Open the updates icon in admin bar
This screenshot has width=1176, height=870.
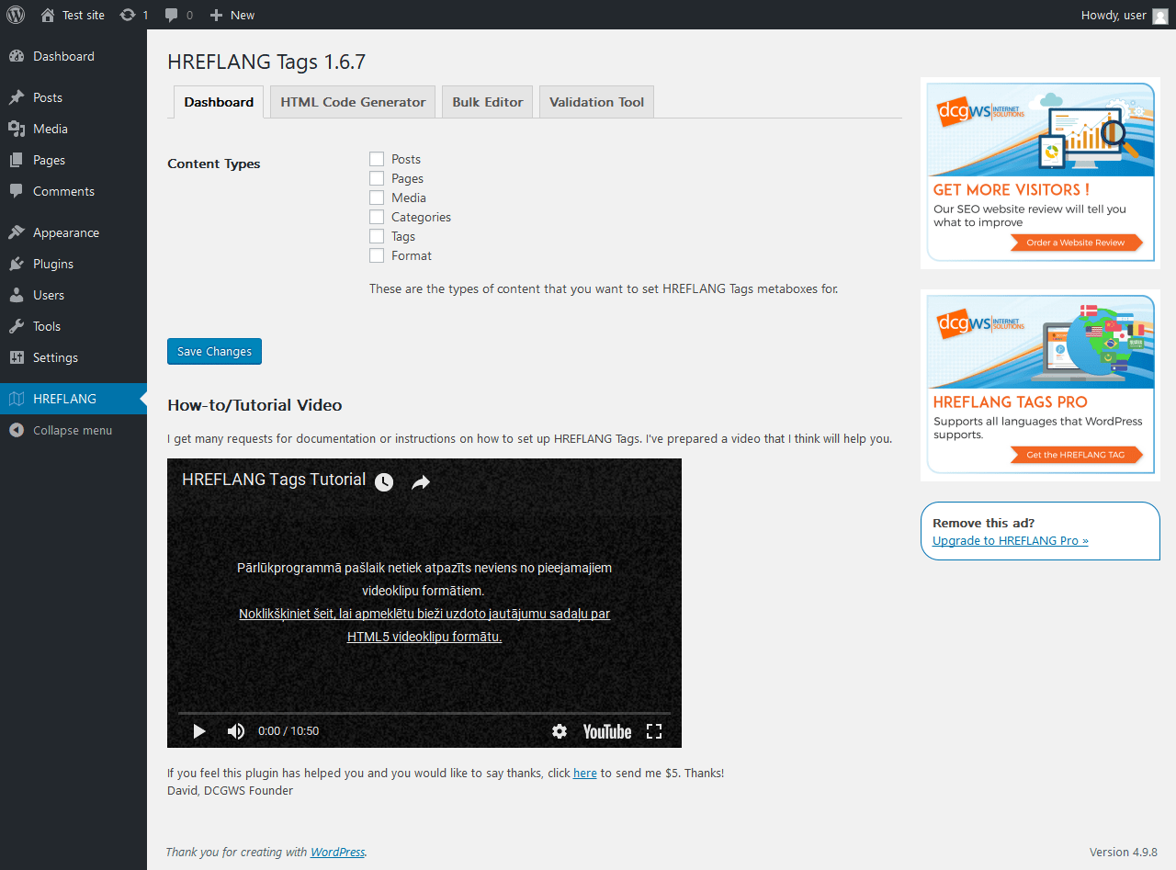[128, 15]
